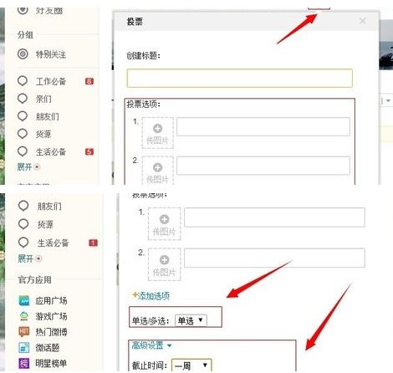
Task: Expand groups via 展开 above 官方应用
Action: [29, 258]
